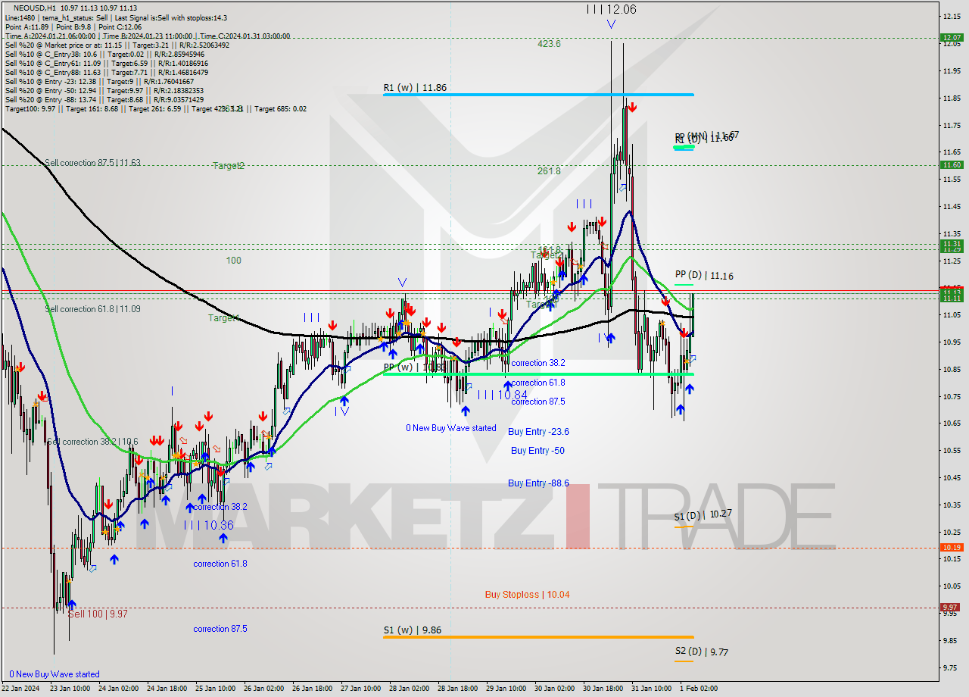Click the I I I 10.84 wave label

point(502,395)
